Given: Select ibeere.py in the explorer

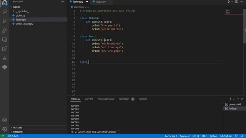Looking at the screenshot, I should pos(38,20).
